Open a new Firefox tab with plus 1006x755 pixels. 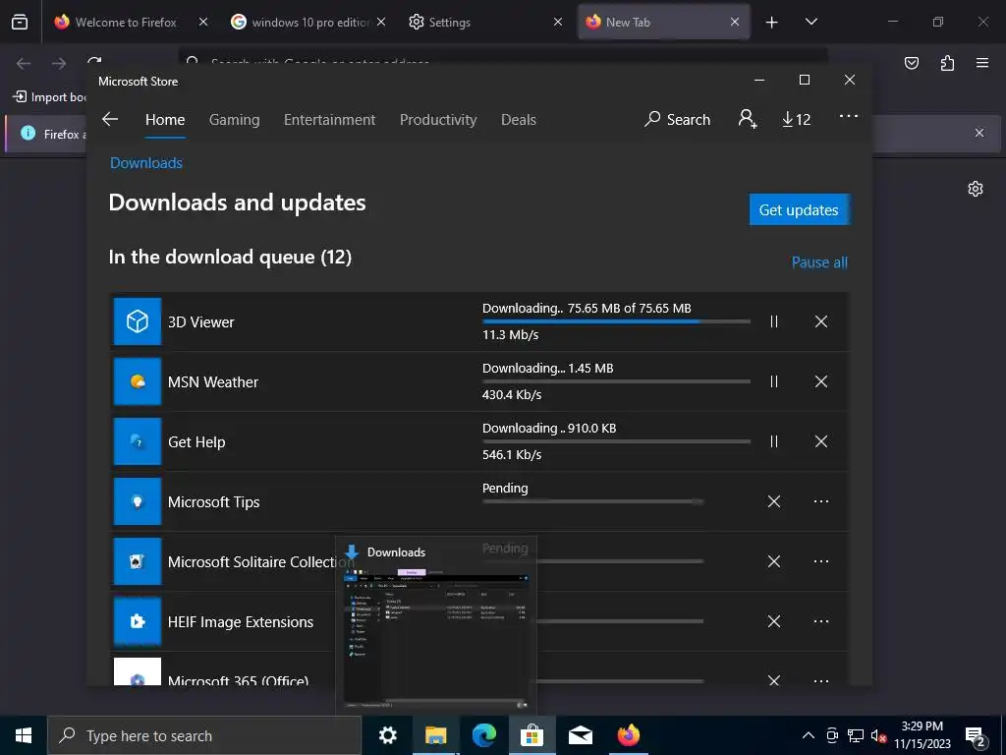772,23
